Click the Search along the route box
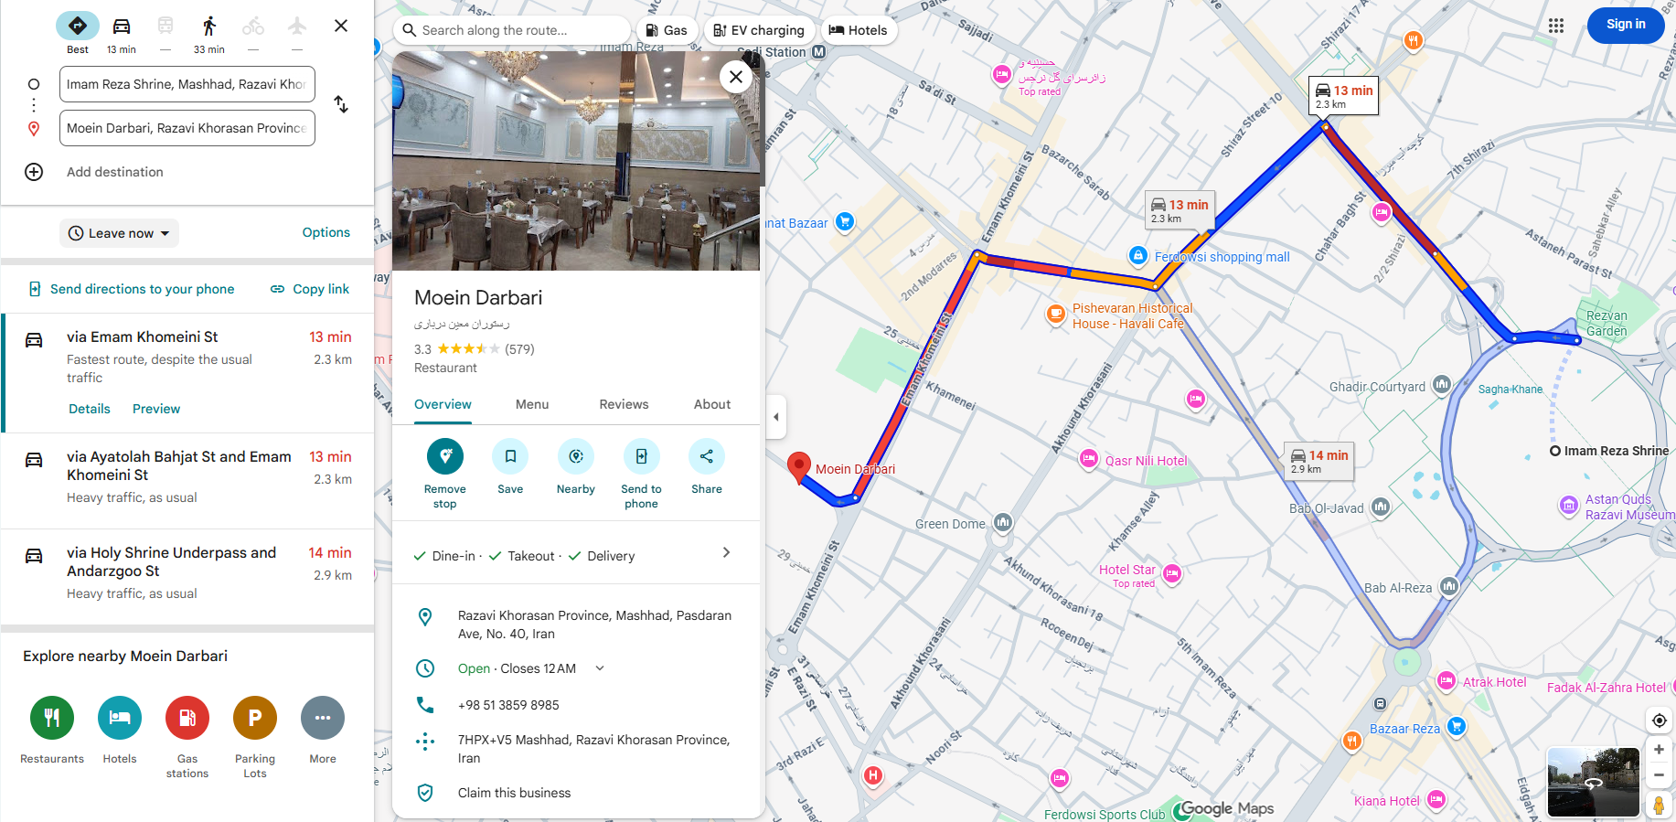Screen dimensions: 1676x822 click(x=512, y=30)
